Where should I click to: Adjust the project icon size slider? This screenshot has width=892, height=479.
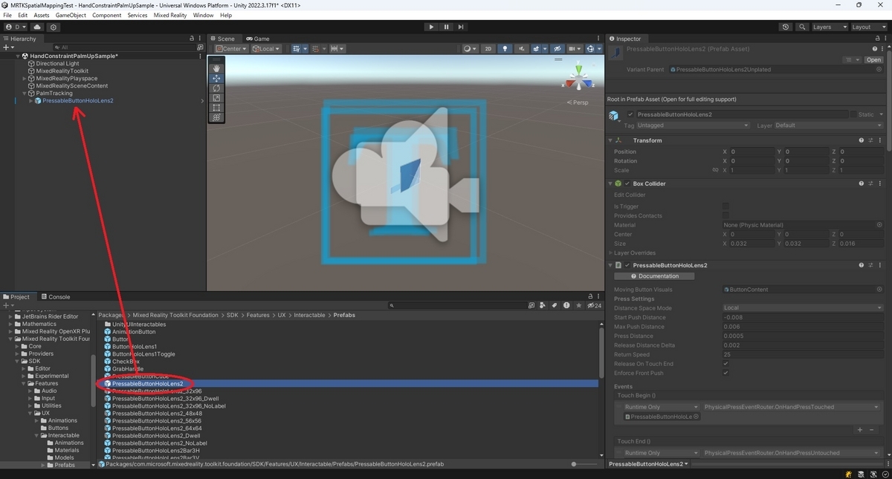tap(574, 464)
